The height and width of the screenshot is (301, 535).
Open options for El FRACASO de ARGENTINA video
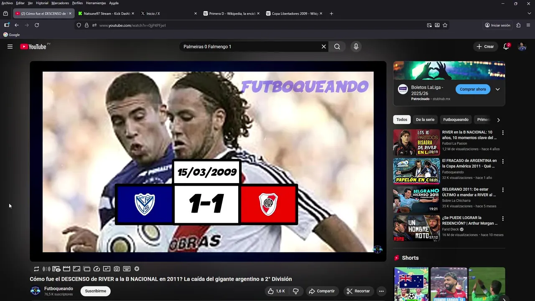tap(503, 161)
